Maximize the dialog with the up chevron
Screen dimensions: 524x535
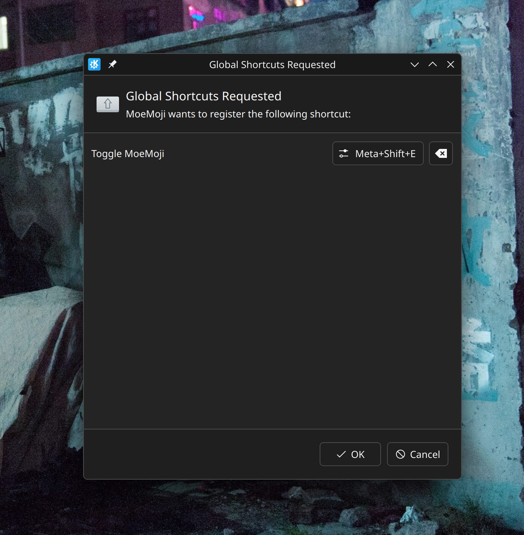pos(432,64)
